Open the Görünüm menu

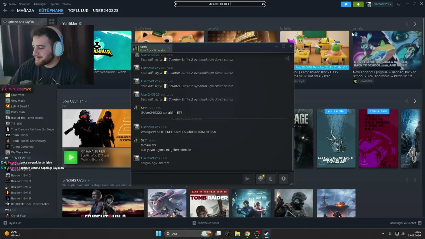(x=25, y=4)
